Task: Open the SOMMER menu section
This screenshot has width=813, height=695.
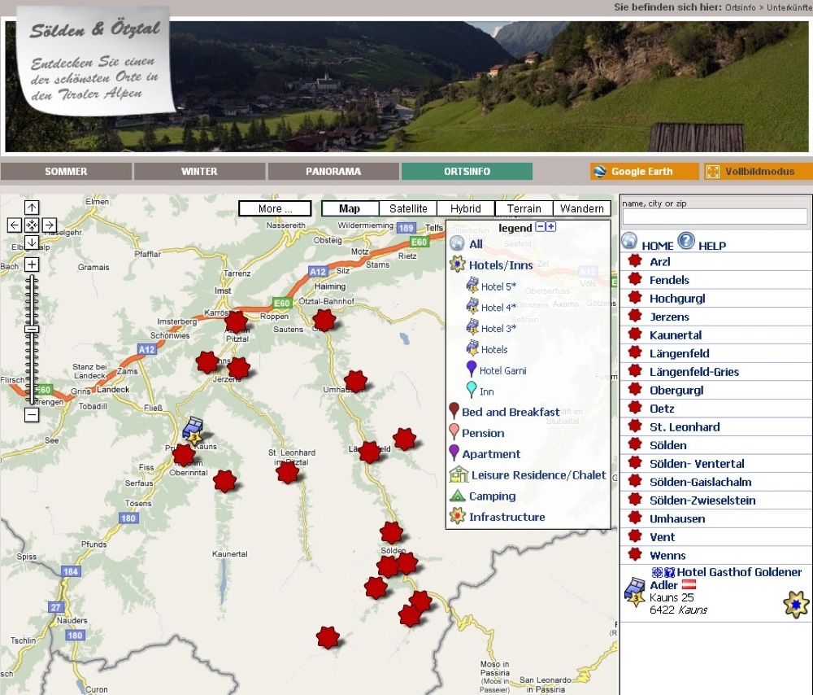Action: click(x=66, y=171)
